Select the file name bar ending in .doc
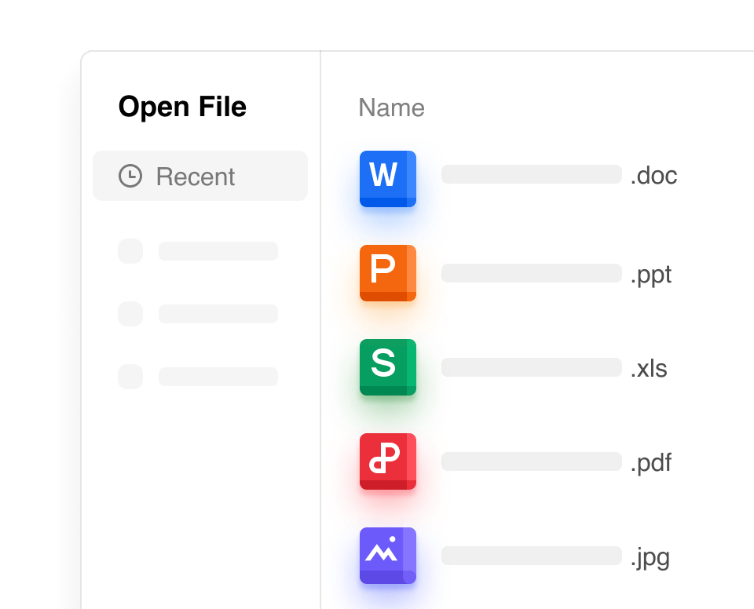The width and height of the screenshot is (754, 609). (x=531, y=174)
